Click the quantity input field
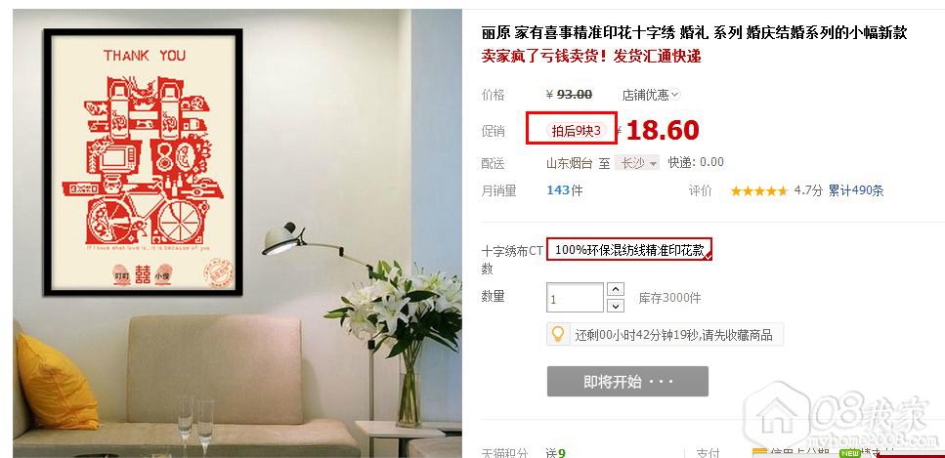 (x=575, y=298)
